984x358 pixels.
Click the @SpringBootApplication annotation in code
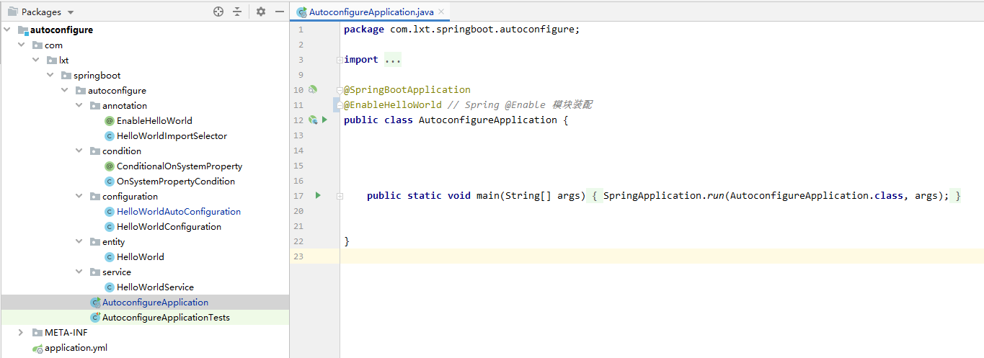(x=407, y=89)
